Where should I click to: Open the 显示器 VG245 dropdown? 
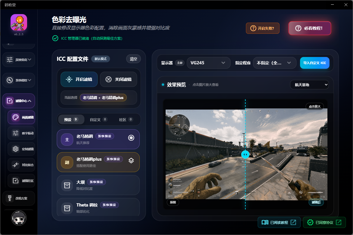pos(209,63)
